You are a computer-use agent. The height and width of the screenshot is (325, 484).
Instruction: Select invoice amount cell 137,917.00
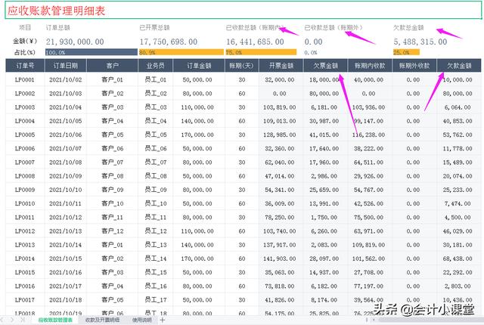click(x=280, y=245)
